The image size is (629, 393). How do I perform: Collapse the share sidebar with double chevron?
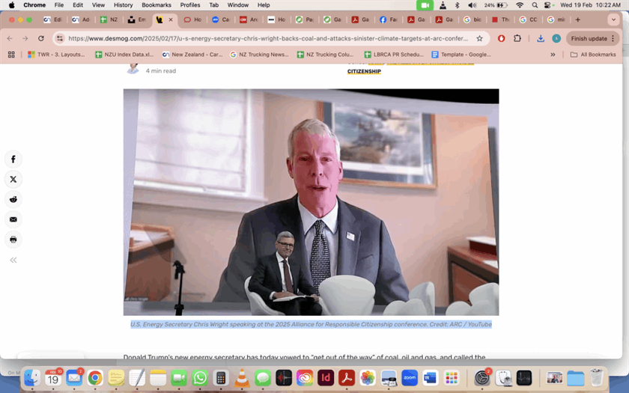click(13, 260)
